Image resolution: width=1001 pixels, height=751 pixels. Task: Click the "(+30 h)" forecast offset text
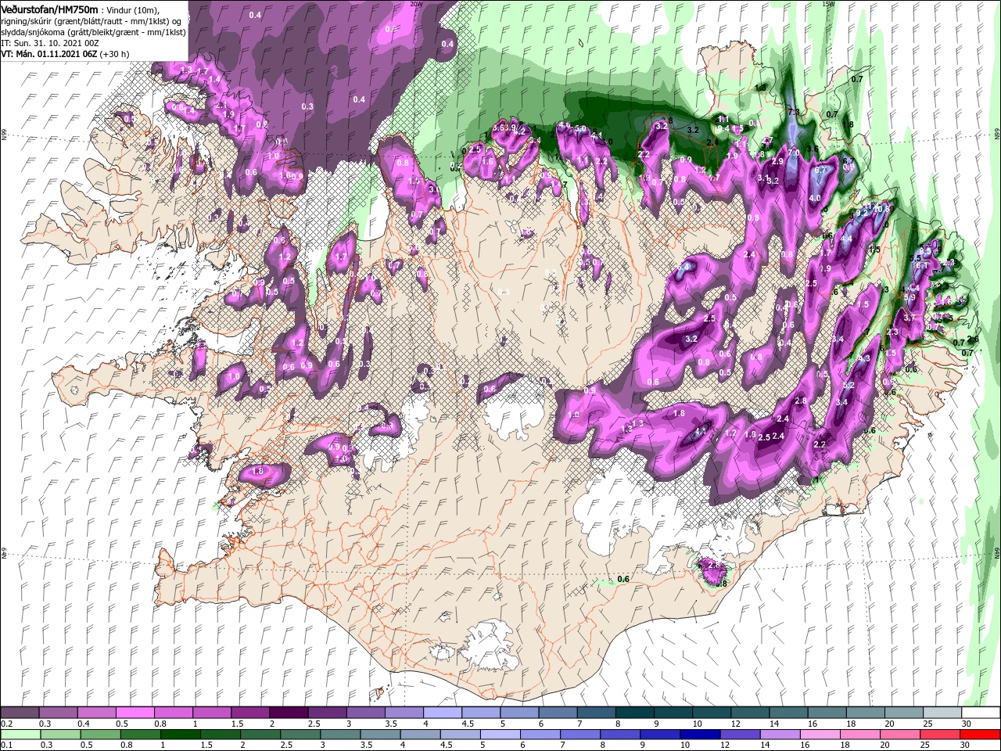pos(114,54)
